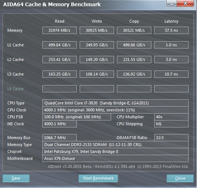Click the CPU Type information field

pyautogui.click(x=115, y=103)
